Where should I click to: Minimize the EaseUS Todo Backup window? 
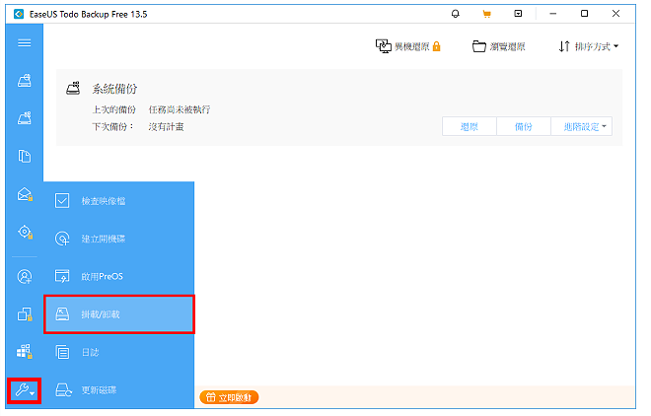552,14
